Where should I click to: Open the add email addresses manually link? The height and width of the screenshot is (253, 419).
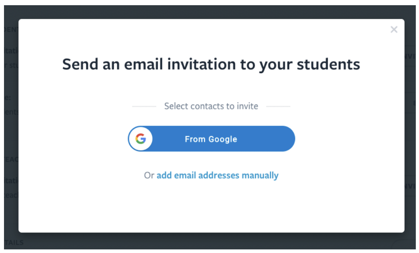(x=217, y=175)
